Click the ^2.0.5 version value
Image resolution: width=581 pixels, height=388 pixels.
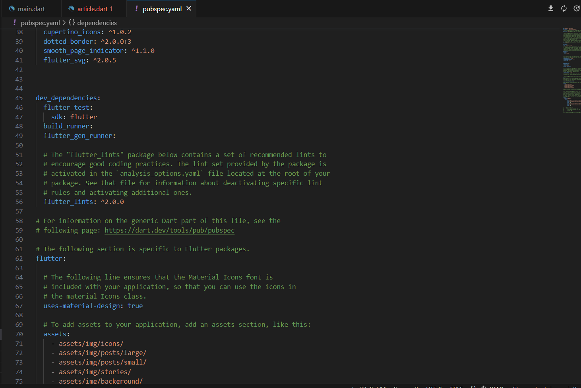tap(105, 60)
